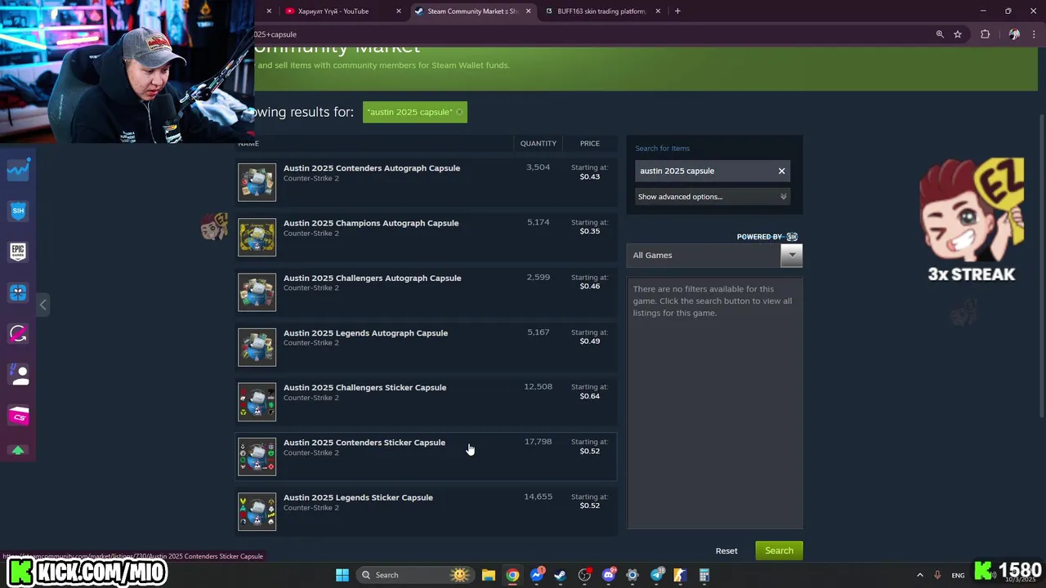Close the Steam Community Market tab
This screenshot has width=1046, height=588.
tap(529, 11)
